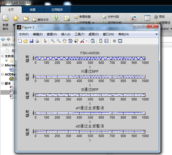Activate the Zoom In magnifier tool
This screenshot has height=155, width=172.
tap(53, 41)
